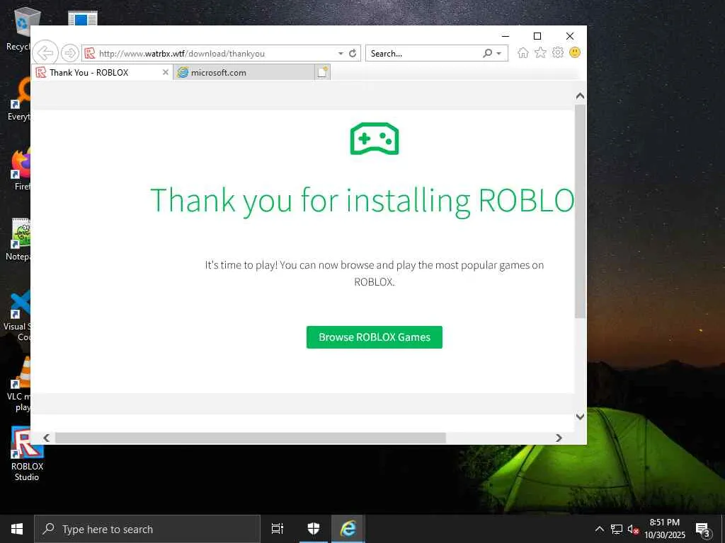Open the Everything search desktop shortcut
The height and width of the screenshot is (543, 725).
tap(19, 100)
